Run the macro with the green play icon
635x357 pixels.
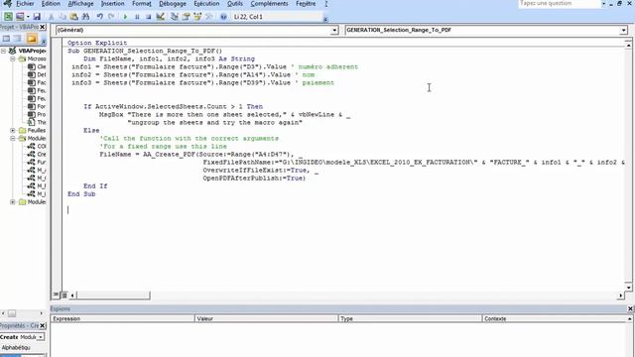(125, 17)
